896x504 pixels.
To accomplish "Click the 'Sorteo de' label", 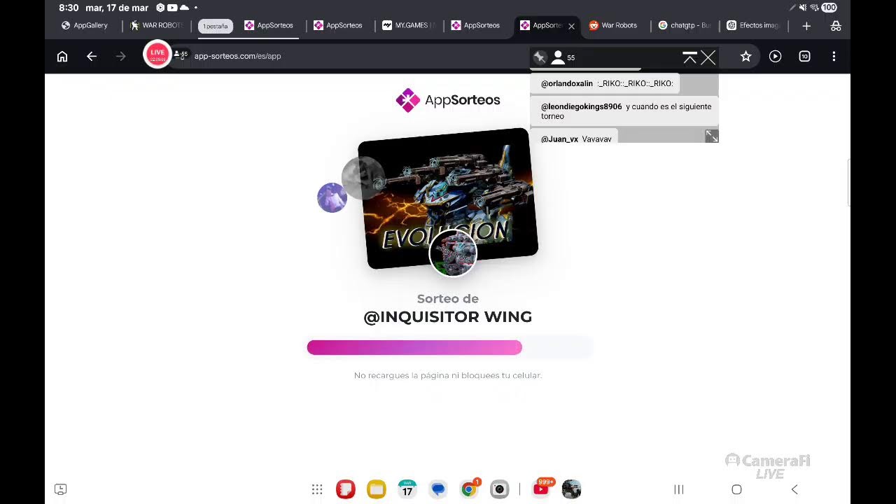I will point(448,299).
